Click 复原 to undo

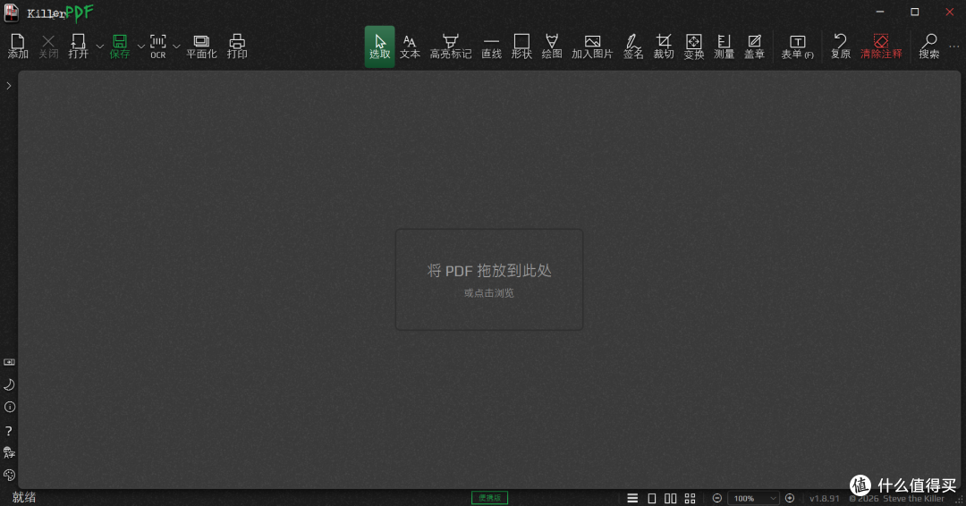tap(840, 46)
